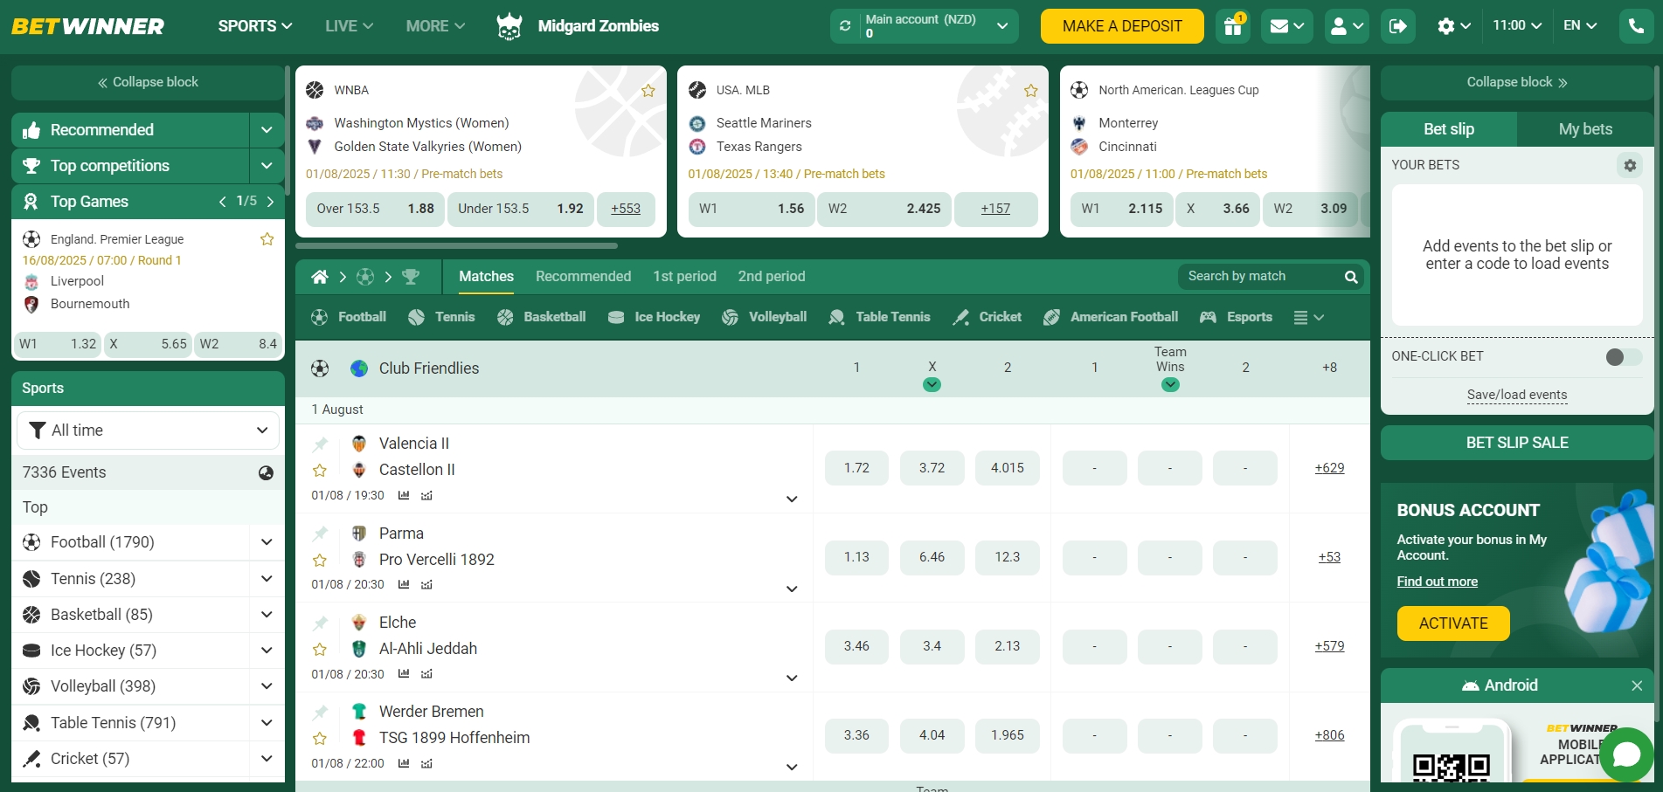Pin the Valencia II match

click(x=321, y=444)
